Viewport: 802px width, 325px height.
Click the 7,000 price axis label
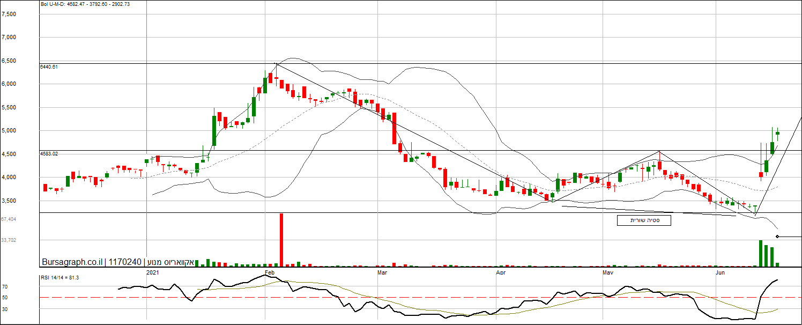click(x=9, y=38)
